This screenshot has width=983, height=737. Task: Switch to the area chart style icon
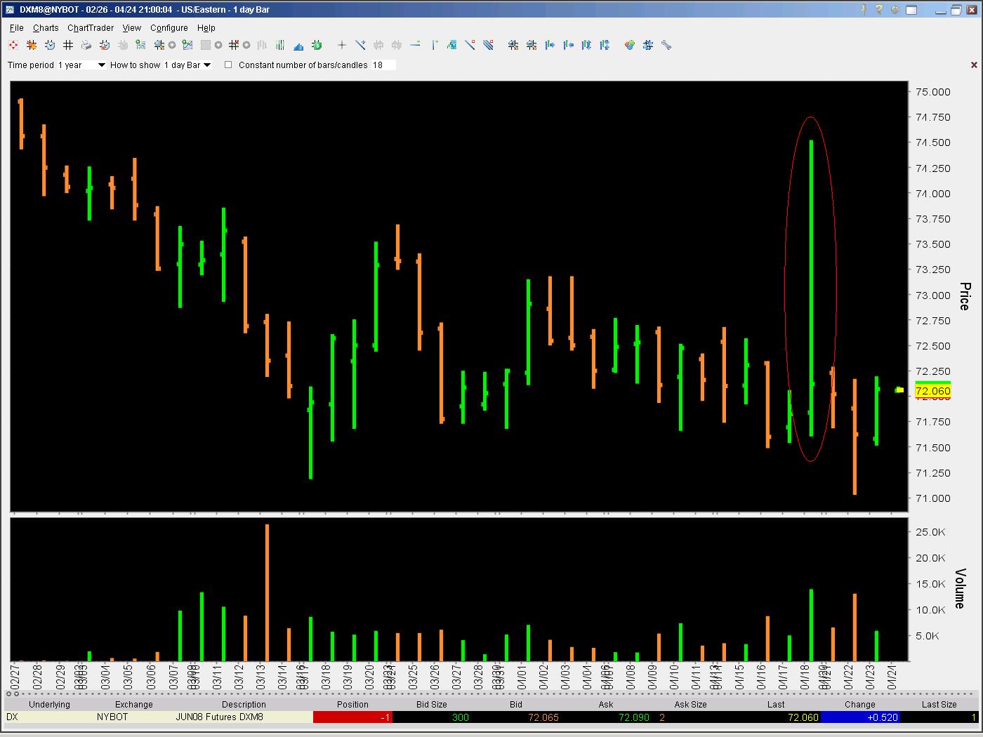pyautogui.click(x=298, y=44)
